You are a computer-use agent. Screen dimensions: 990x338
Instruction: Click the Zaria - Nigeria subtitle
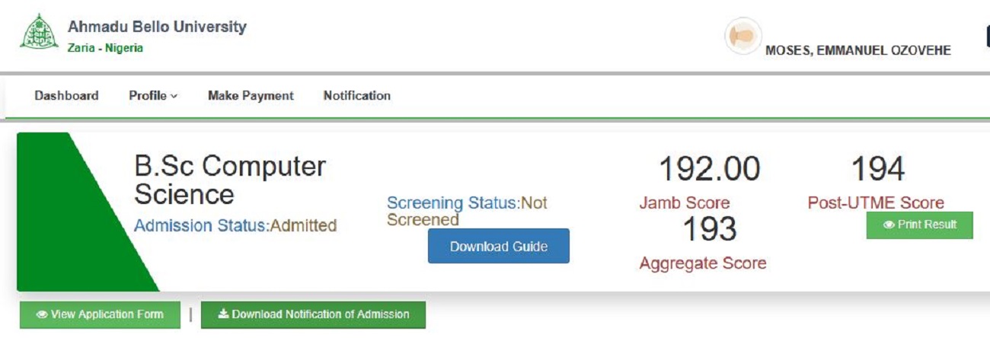click(x=105, y=48)
